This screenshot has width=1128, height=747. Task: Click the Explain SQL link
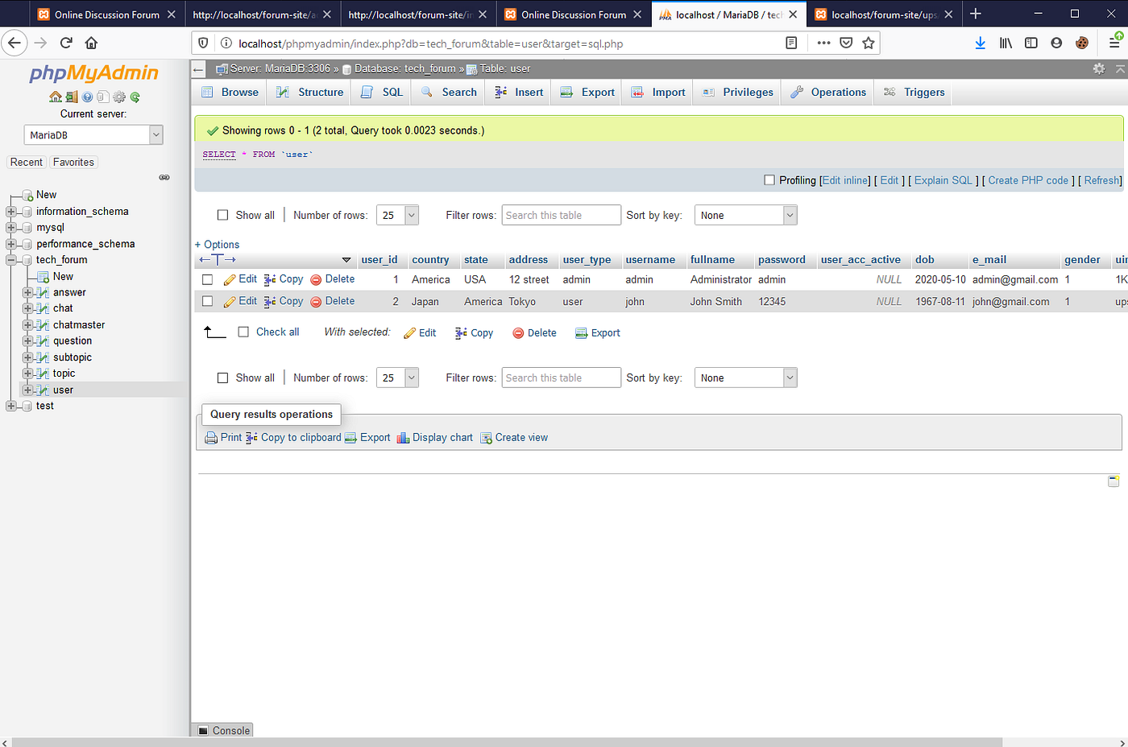coord(943,180)
